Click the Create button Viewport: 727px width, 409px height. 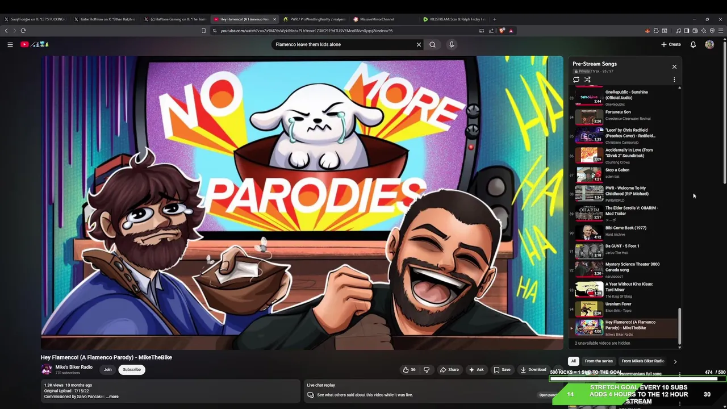coord(671,44)
